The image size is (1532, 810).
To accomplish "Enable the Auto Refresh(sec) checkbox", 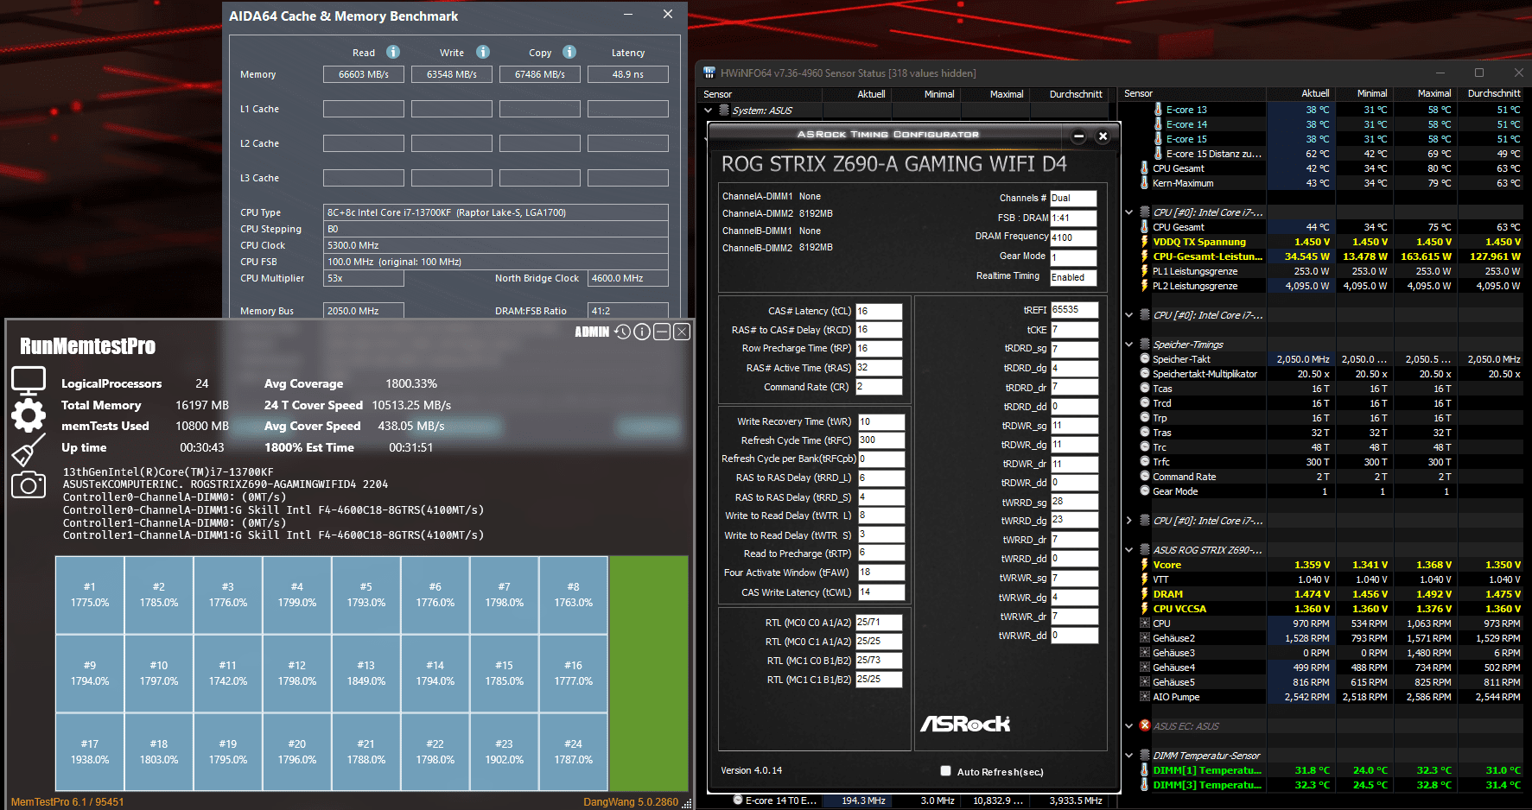I will coord(945,771).
